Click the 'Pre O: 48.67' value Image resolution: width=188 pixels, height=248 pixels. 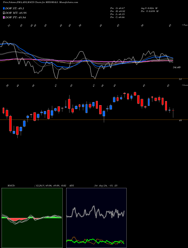coord(117,8)
